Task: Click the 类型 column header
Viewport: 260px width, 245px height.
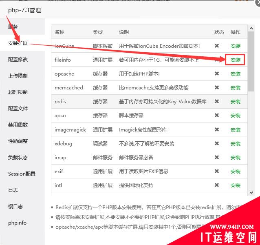Action: tap(98, 32)
